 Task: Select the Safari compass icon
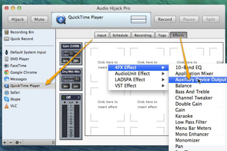point(6,92)
